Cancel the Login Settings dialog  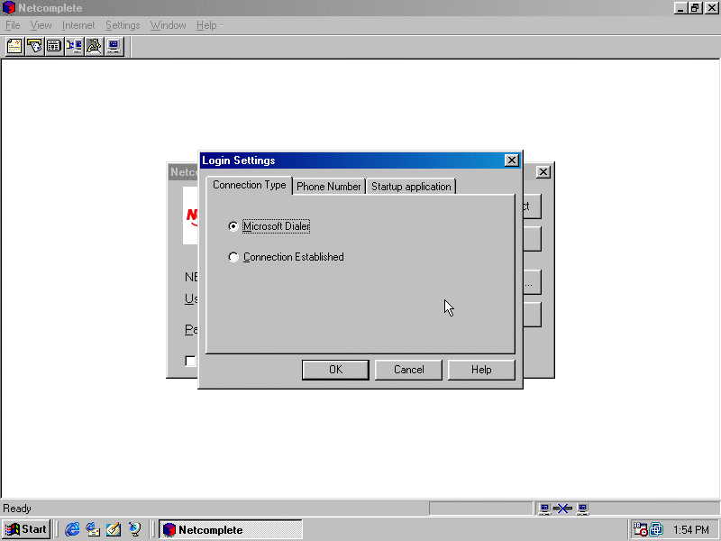(408, 370)
